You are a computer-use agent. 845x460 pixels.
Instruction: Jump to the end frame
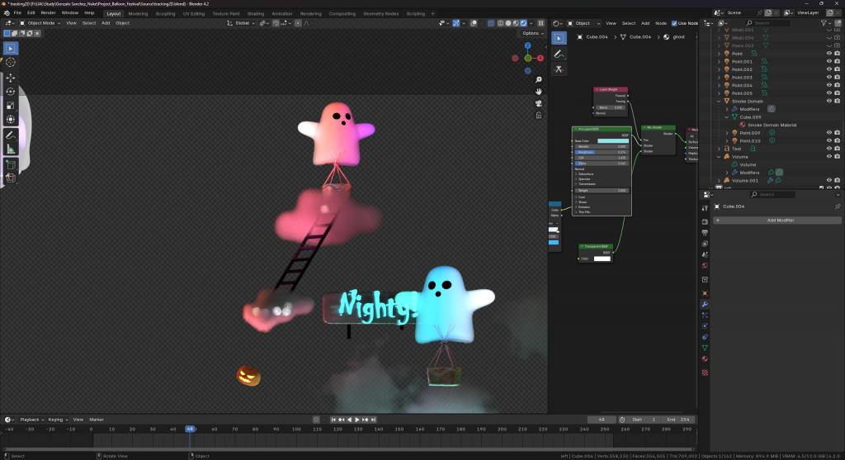tap(373, 420)
